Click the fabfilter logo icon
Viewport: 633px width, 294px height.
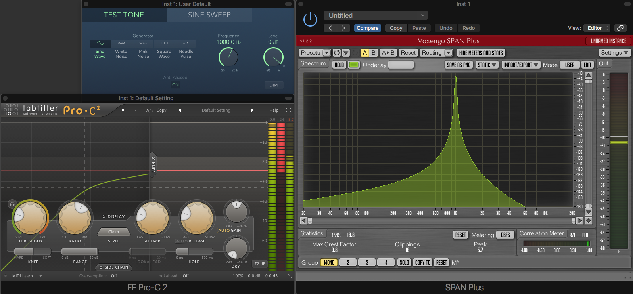click(x=11, y=110)
